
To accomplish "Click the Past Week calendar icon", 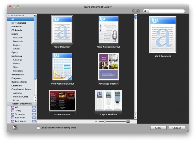I will pyautogui.click(x=13, y=118).
